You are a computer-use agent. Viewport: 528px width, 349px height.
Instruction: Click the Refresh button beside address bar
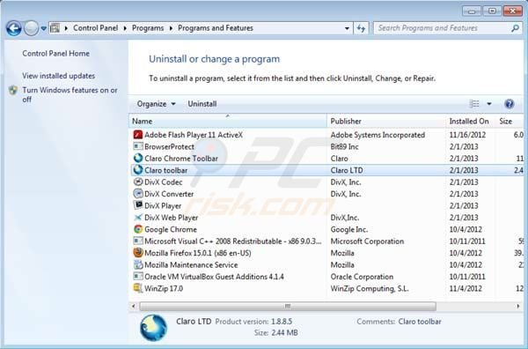pyautogui.click(x=361, y=28)
